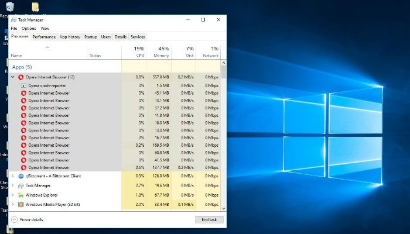Switch to the Users tab
The image size is (410, 234).
coord(106,37)
